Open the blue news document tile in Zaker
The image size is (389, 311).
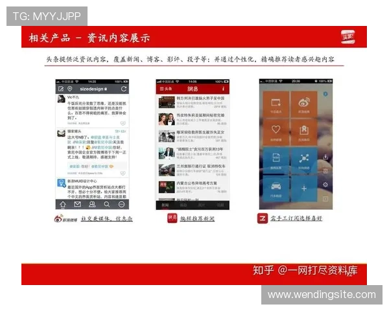[x=276, y=161]
